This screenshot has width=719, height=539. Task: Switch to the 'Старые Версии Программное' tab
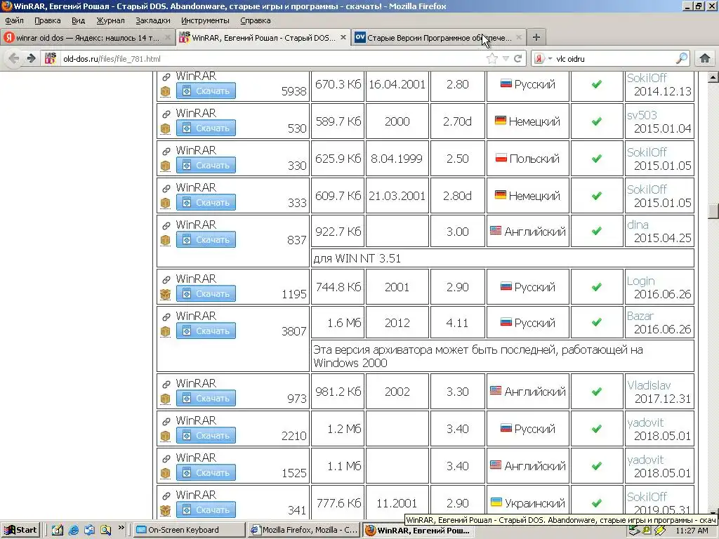click(x=439, y=38)
